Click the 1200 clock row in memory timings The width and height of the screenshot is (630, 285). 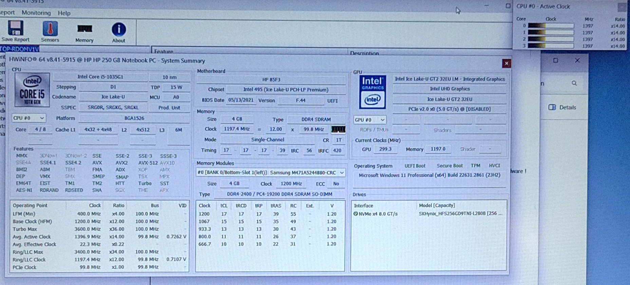coord(270,214)
